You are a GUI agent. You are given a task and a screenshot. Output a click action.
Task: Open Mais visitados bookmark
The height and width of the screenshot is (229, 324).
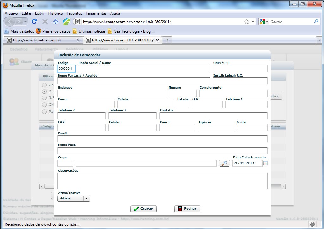19,31
